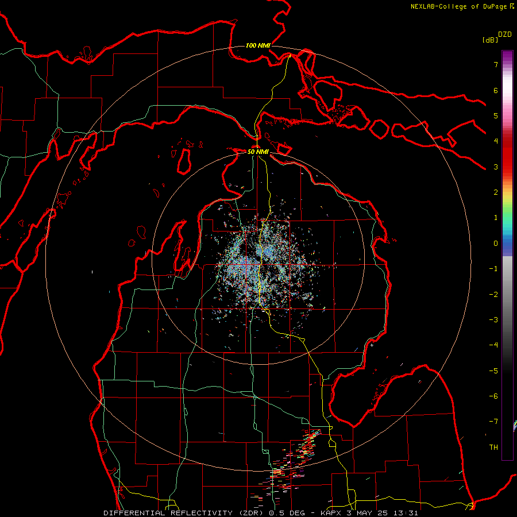
Task: Click the 0 dB value on color scale
Action: pos(496,243)
